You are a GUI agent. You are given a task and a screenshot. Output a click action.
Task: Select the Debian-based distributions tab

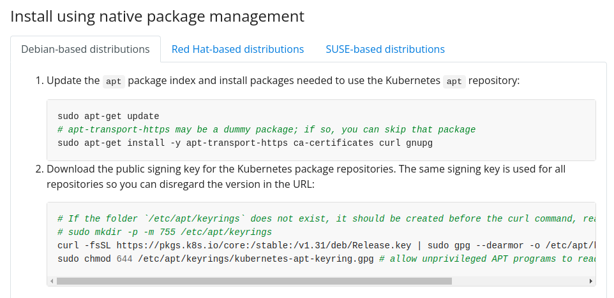[86, 49]
